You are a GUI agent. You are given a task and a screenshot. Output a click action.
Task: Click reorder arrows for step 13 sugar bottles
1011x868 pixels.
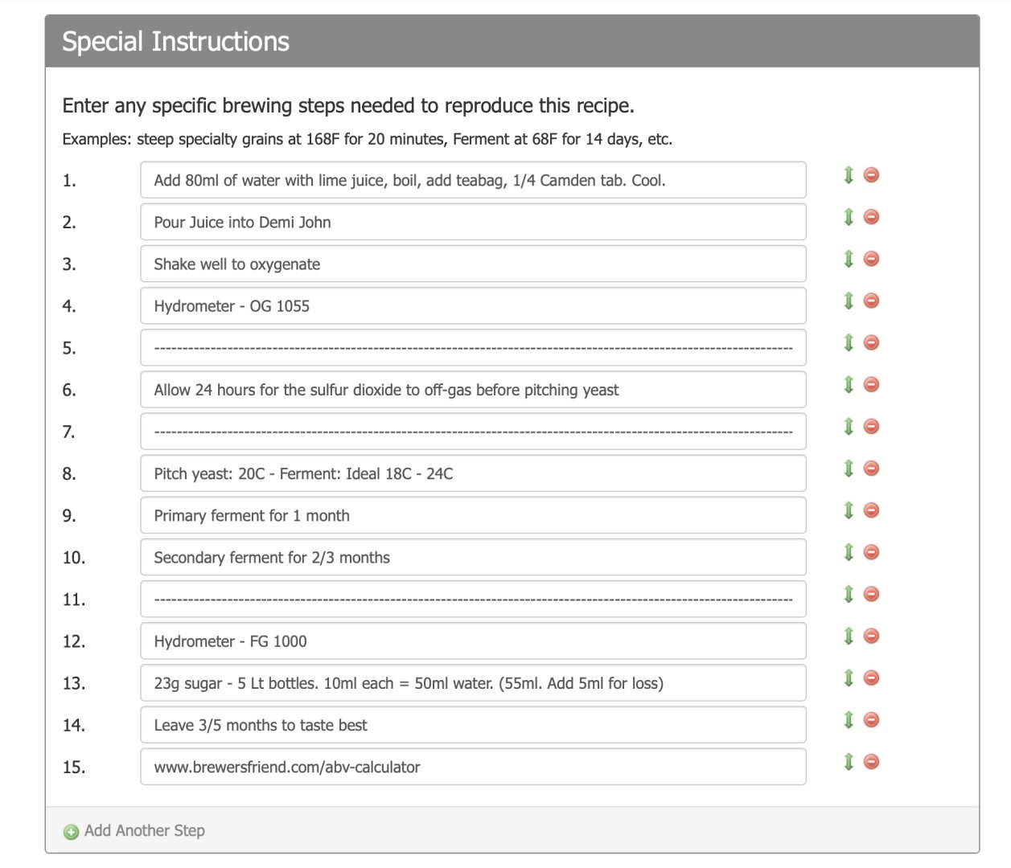click(849, 678)
